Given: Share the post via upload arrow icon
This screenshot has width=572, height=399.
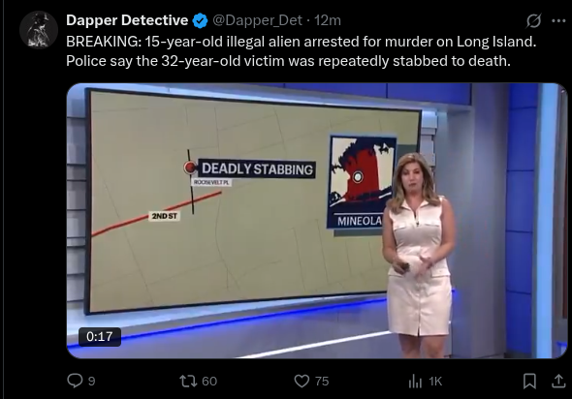Looking at the screenshot, I should [558, 382].
